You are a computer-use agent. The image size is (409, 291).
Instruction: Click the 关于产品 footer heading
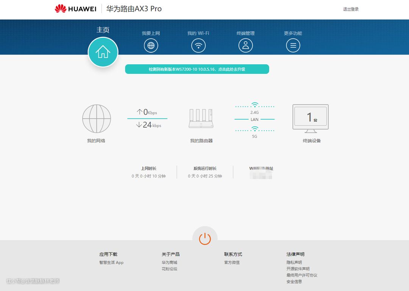click(x=170, y=254)
